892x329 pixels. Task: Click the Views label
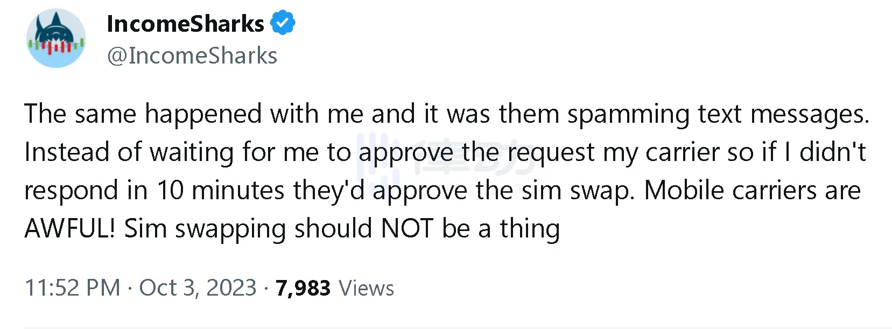[x=366, y=288]
